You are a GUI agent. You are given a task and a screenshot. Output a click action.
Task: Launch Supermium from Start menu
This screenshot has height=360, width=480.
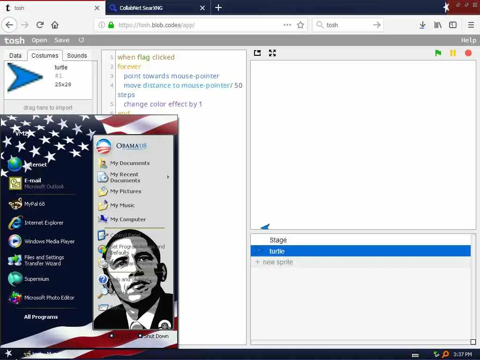(41, 279)
